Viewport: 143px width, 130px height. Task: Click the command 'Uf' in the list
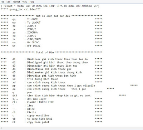coord(14,46)
